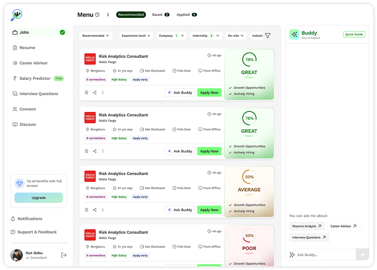Click Ask Buddy on the second job card
Image resolution: width=377 pixels, height=270 pixels.
180,151
